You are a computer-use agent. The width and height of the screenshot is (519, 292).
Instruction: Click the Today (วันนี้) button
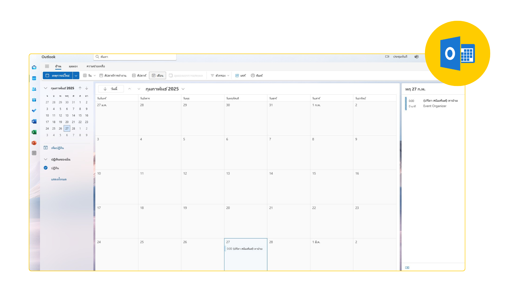(111, 89)
